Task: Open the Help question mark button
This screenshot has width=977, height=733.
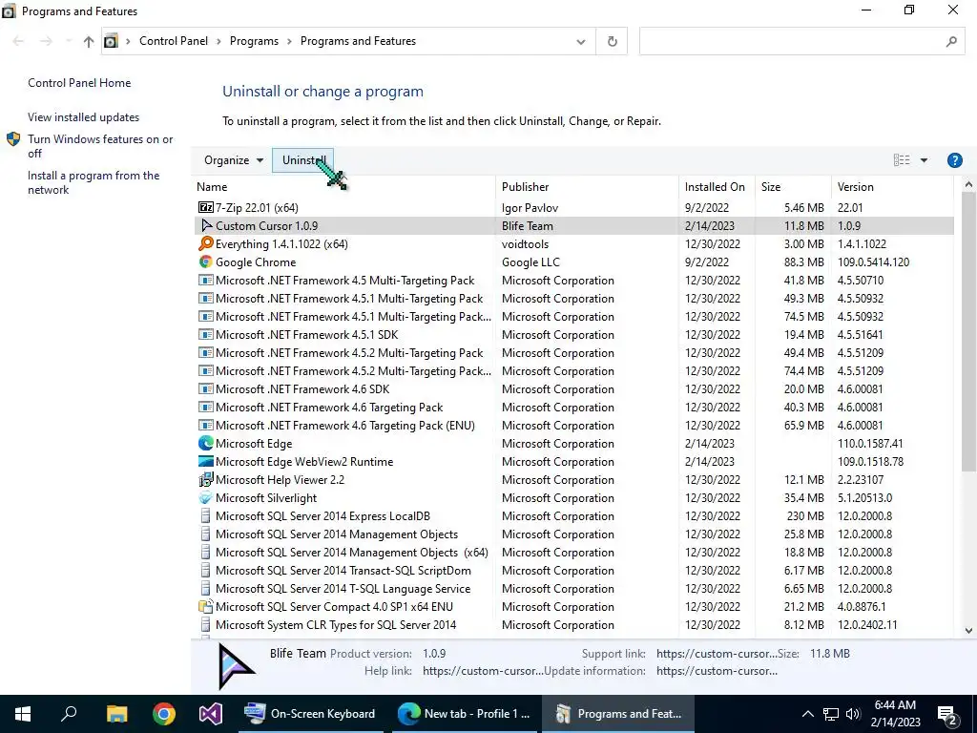Action: [x=954, y=160]
